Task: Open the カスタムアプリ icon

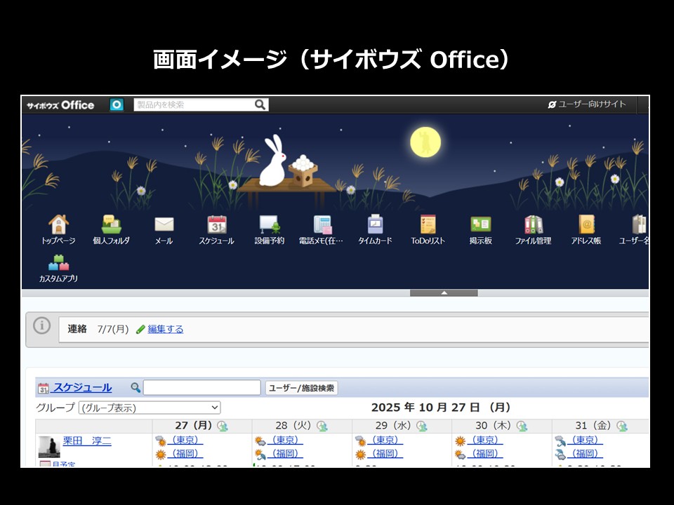Action: pyautogui.click(x=58, y=264)
